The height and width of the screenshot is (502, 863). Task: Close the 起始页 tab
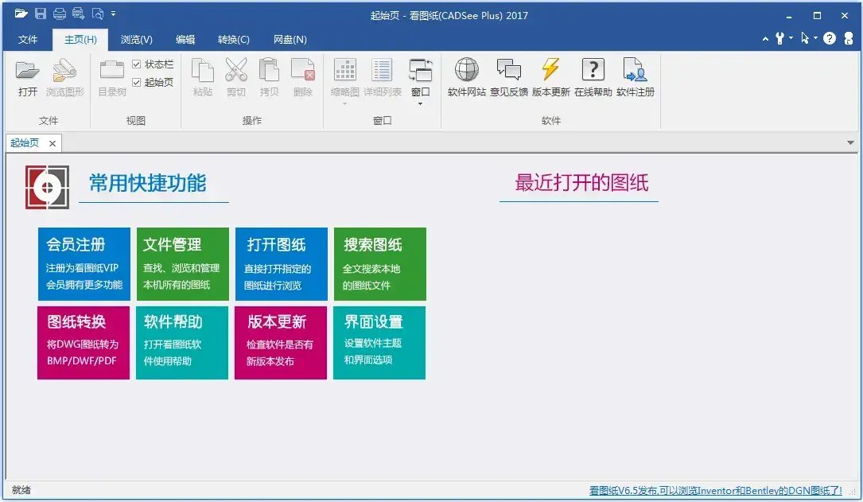pyautogui.click(x=52, y=144)
